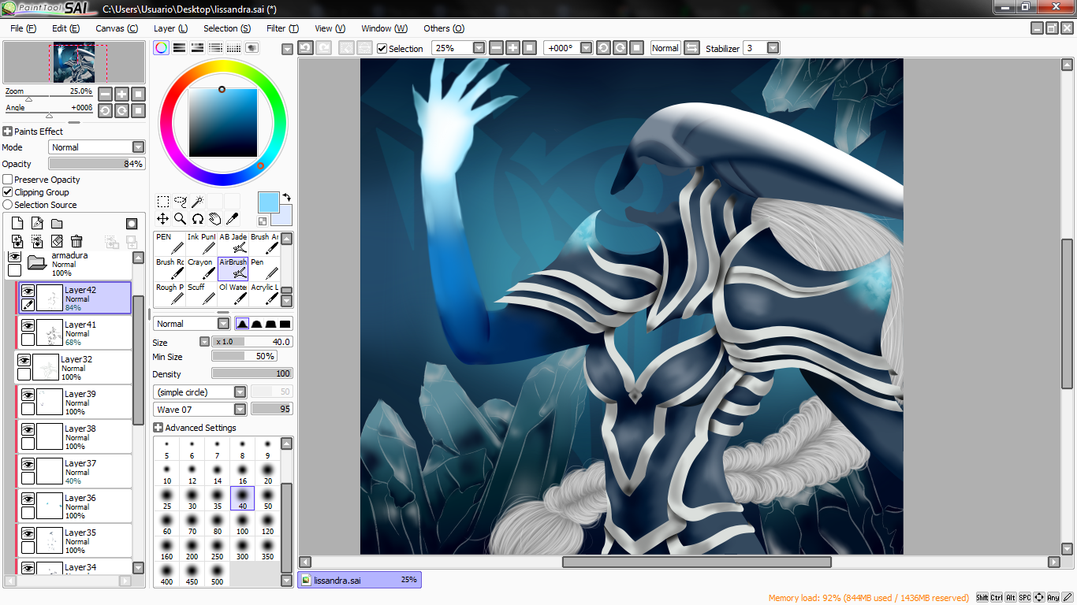This screenshot has height=605, width=1077.
Task: Pick brush size 100 preset
Action: coord(242,523)
